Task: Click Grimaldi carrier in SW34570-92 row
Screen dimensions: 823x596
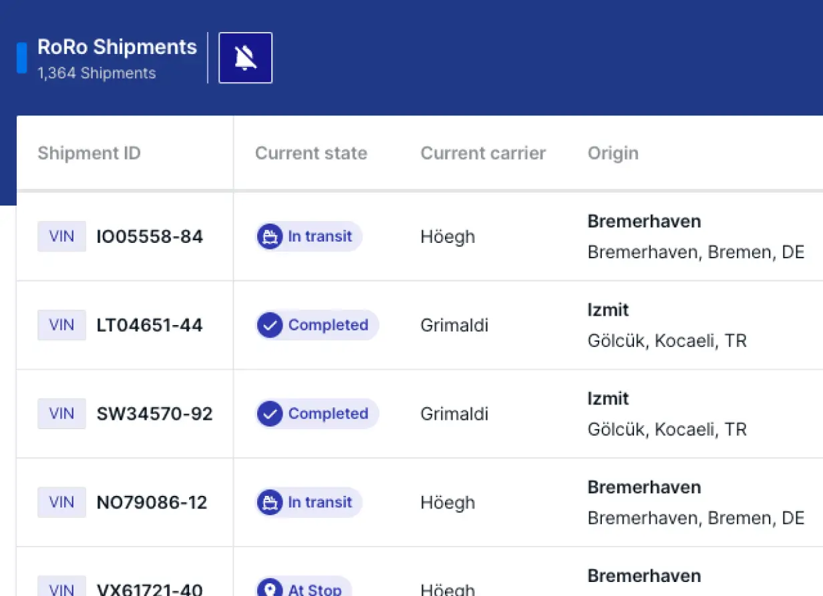Action: click(x=454, y=414)
